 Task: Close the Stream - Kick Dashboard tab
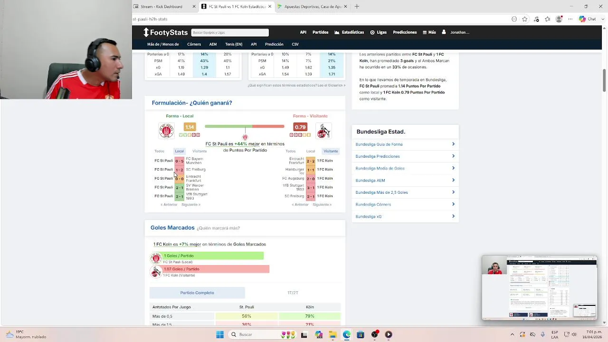tap(194, 7)
